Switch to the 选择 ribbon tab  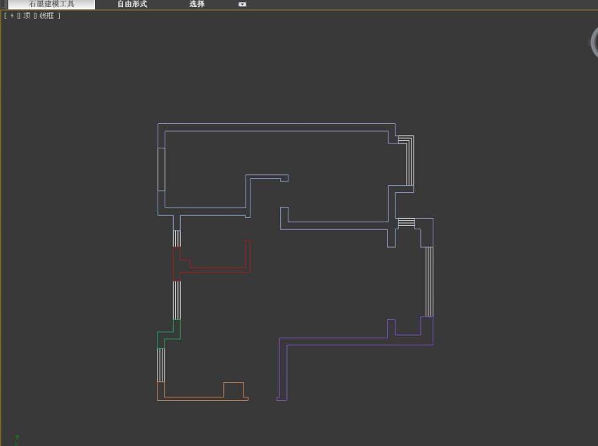click(x=197, y=4)
